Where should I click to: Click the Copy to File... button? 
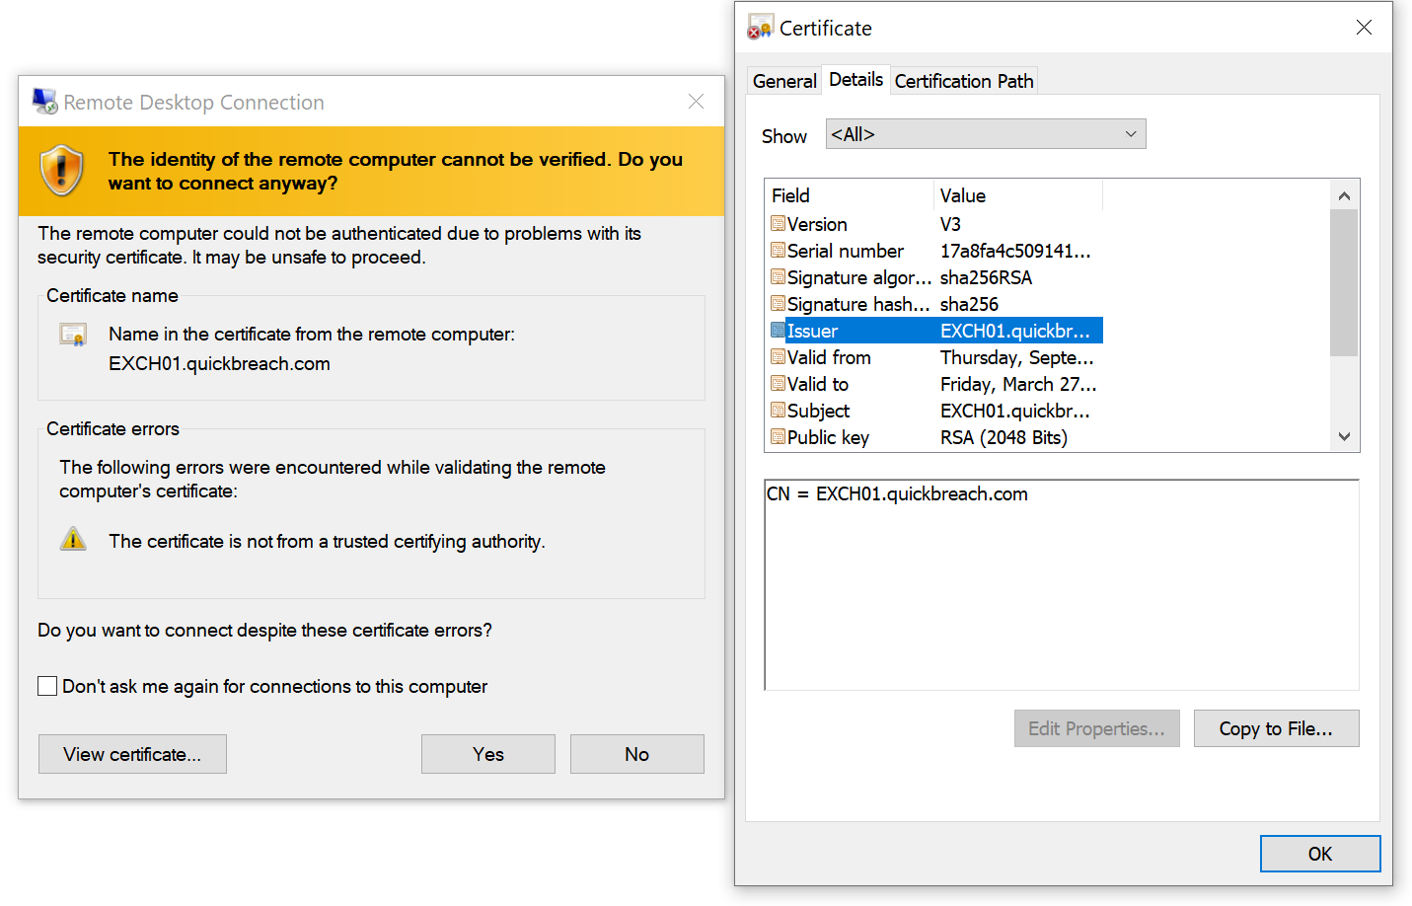click(x=1276, y=728)
